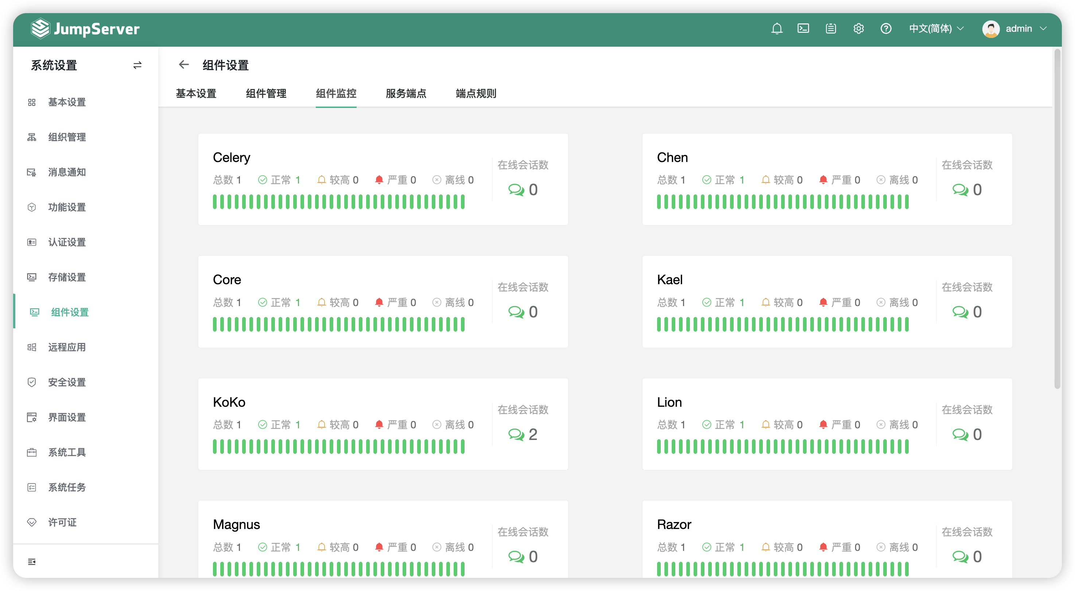Screen dimensions: 1075x591
Task: Open the notifications bell icon
Action: 777,28
